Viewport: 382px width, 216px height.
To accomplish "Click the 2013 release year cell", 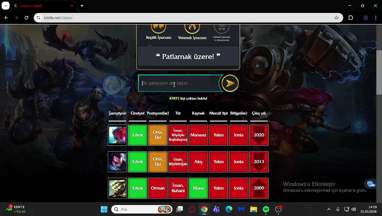I will point(259,162).
